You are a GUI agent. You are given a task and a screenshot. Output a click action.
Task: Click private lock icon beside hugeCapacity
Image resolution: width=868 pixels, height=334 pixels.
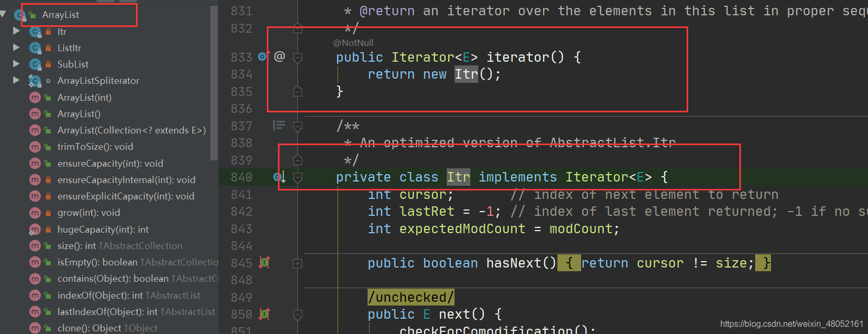pos(48,230)
